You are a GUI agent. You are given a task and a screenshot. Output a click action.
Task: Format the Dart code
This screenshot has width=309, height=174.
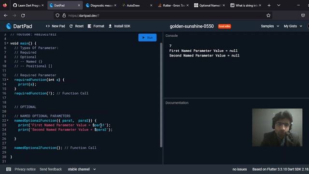point(96,26)
